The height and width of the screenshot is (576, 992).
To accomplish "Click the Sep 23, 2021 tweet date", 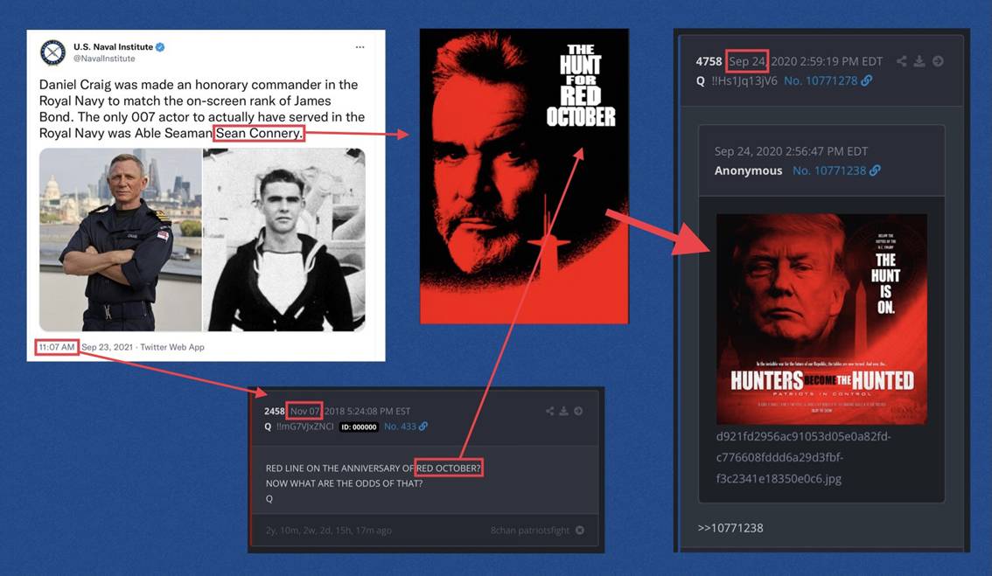I will (107, 347).
